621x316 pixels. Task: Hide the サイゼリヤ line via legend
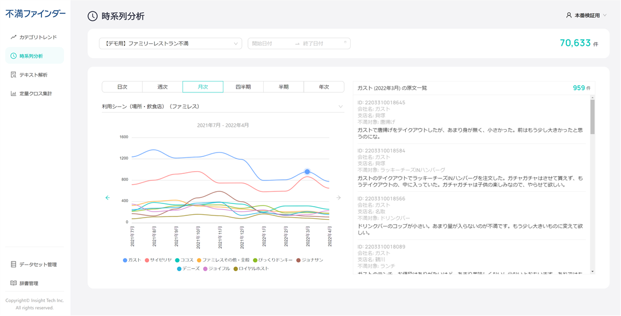(158, 260)
